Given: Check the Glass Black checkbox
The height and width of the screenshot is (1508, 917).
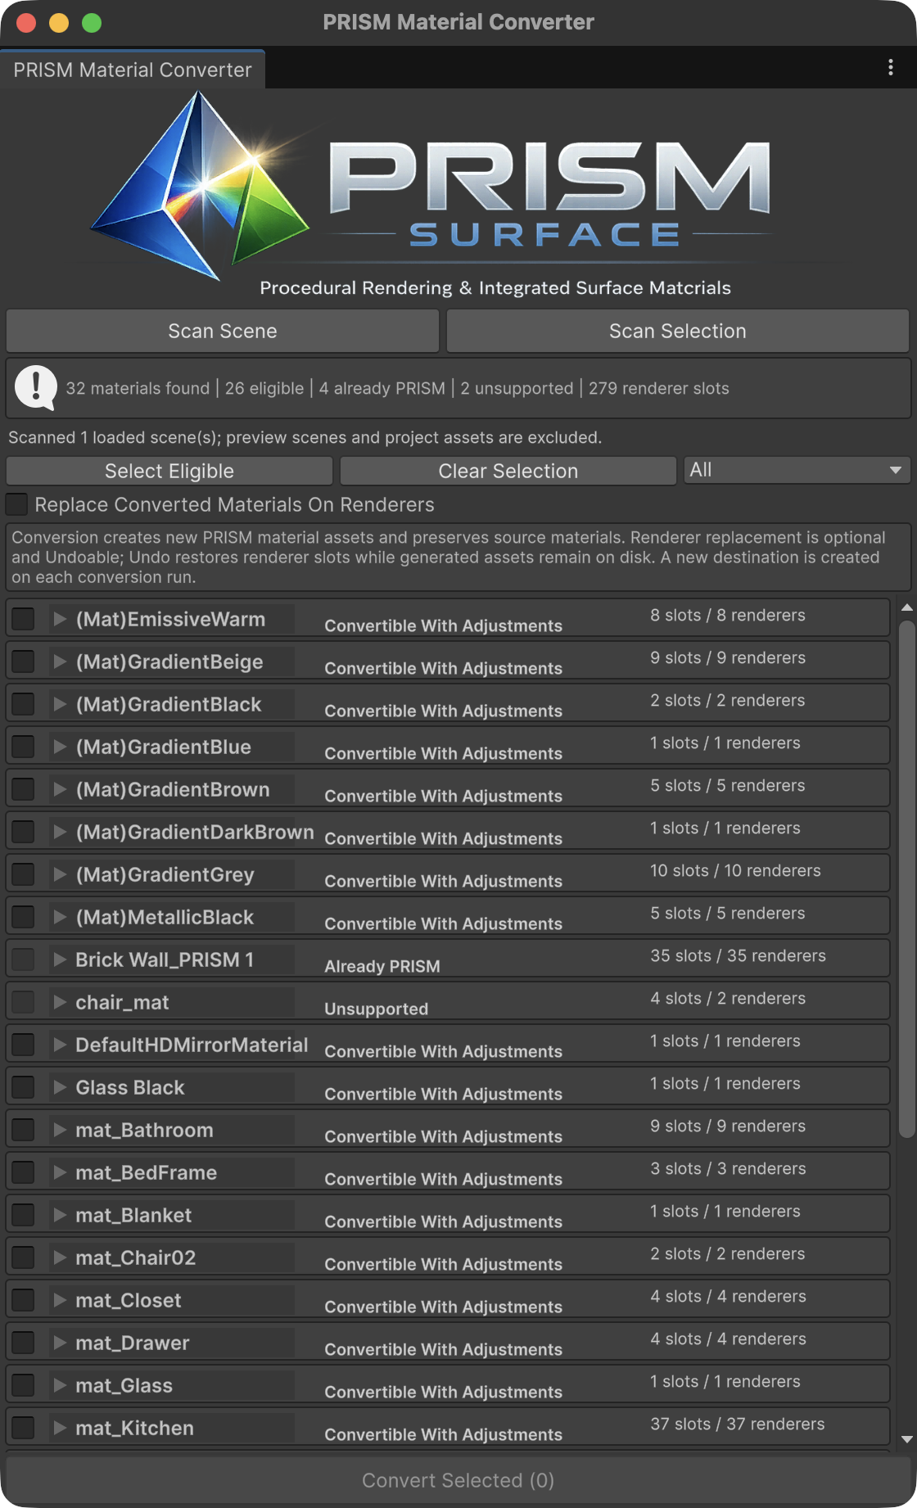Looking at the screenshot, I should pyautogui.click(x=23, y=1087).
